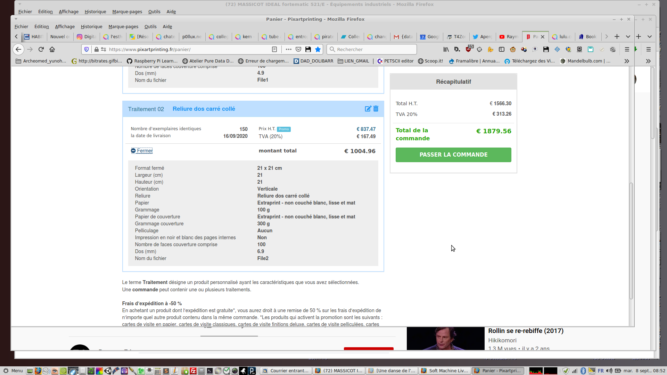Click PASSER LA COMMANDE button

point(453,155)
